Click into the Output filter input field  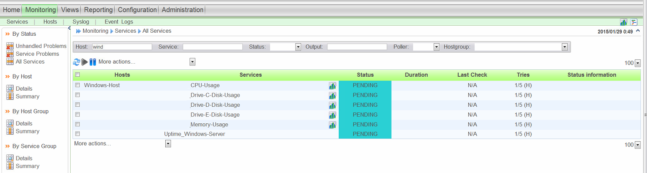(357, 47)
